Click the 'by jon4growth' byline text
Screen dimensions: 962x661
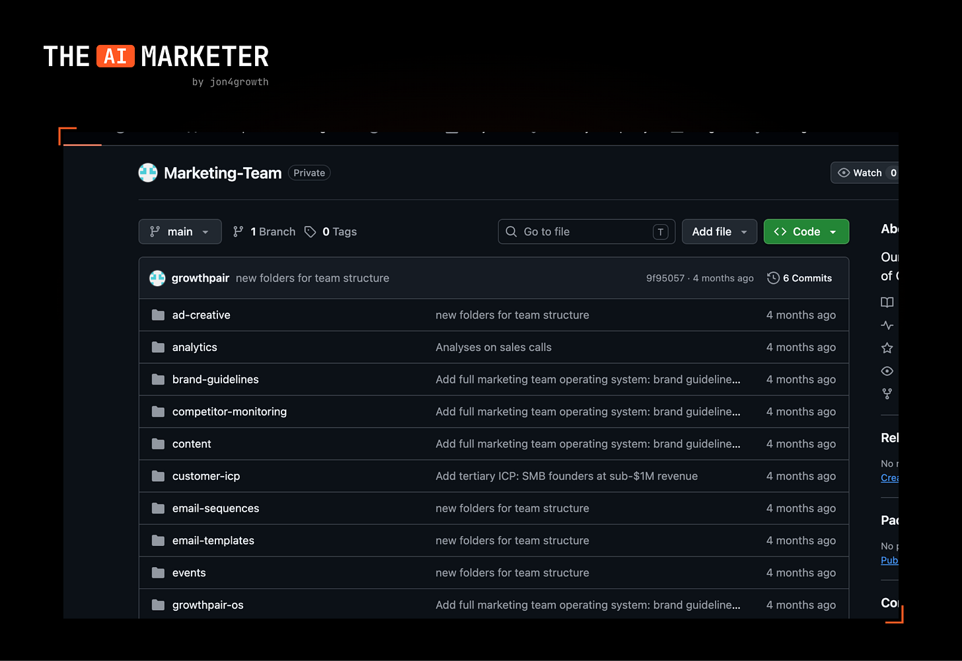click(x=230, y=82)
